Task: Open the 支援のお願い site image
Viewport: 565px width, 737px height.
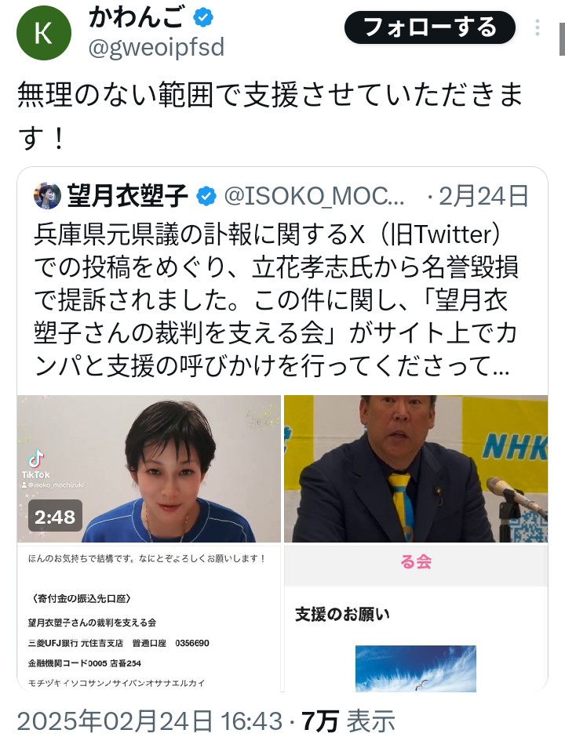Action: click(416, 619)
